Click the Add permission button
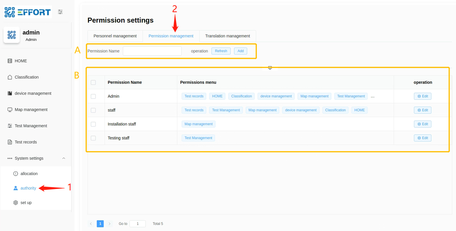 click(x=240, y=51)
